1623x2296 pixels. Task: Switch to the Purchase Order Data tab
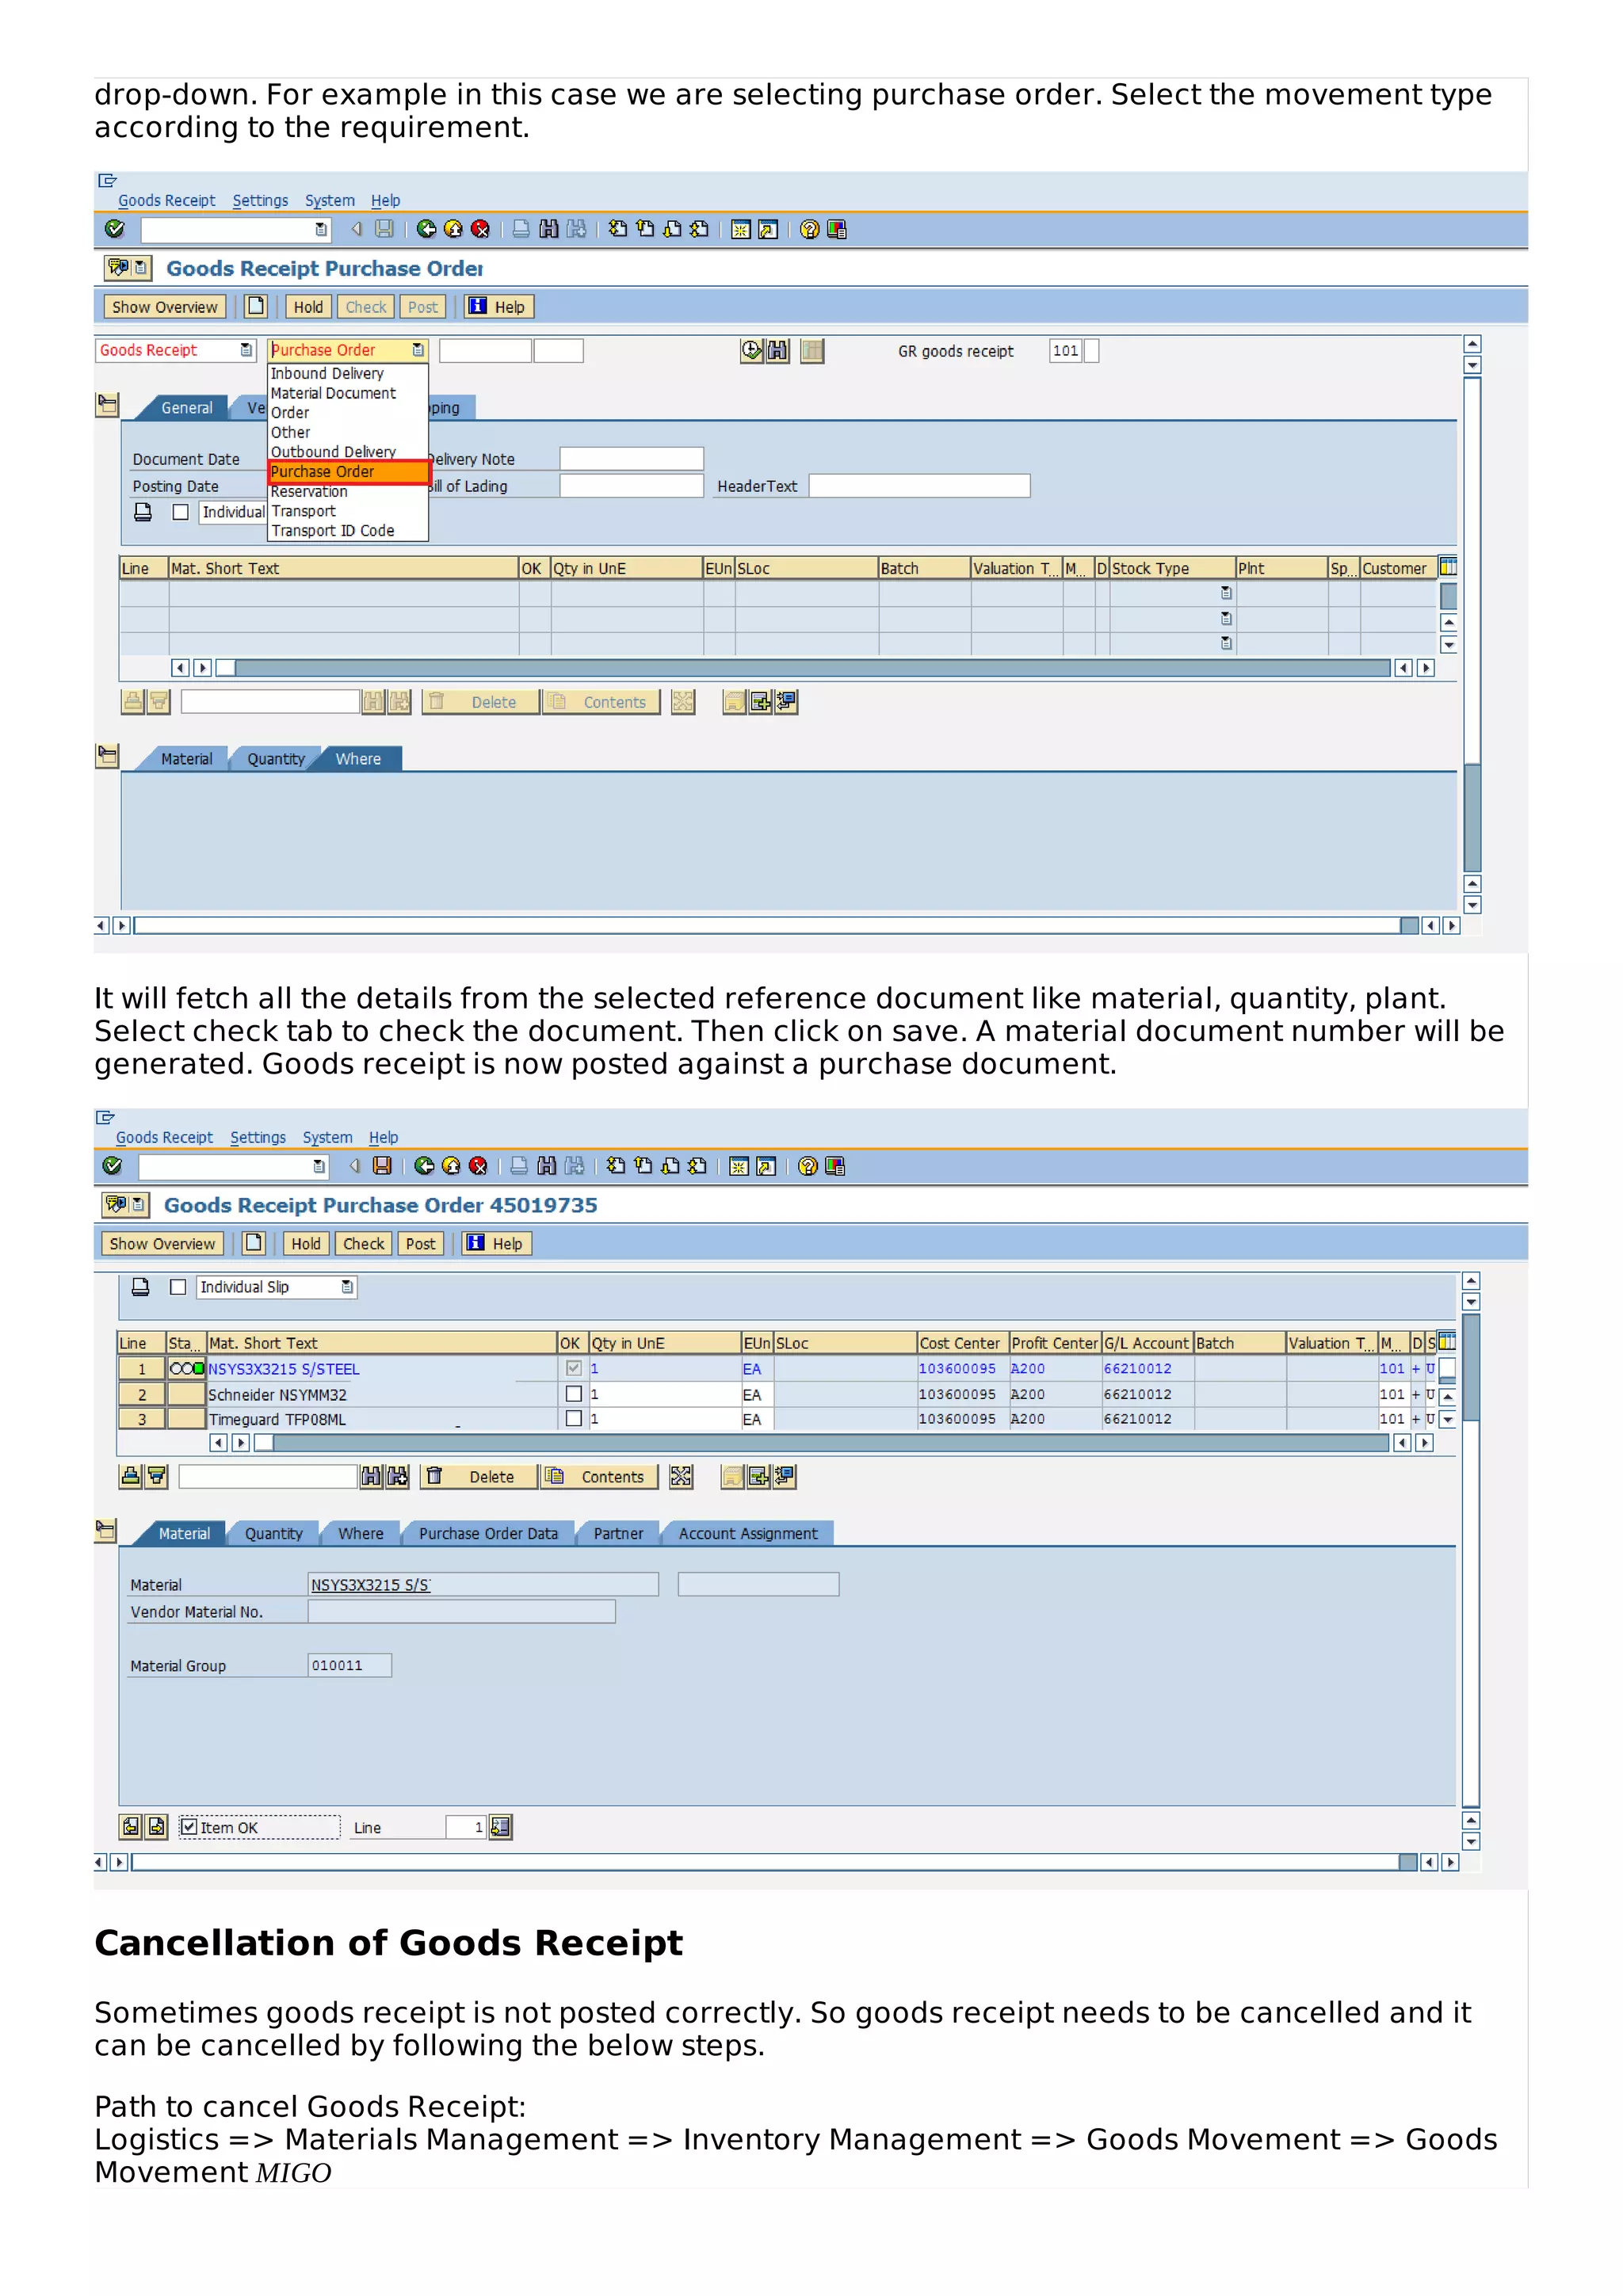click(x=488, y=1533)
